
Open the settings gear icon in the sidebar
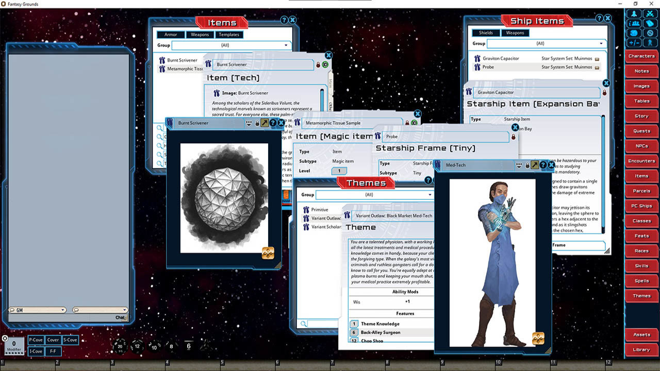pos(650,33)
